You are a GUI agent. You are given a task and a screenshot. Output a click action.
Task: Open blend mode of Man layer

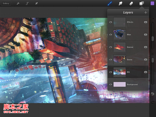(146, 35)
